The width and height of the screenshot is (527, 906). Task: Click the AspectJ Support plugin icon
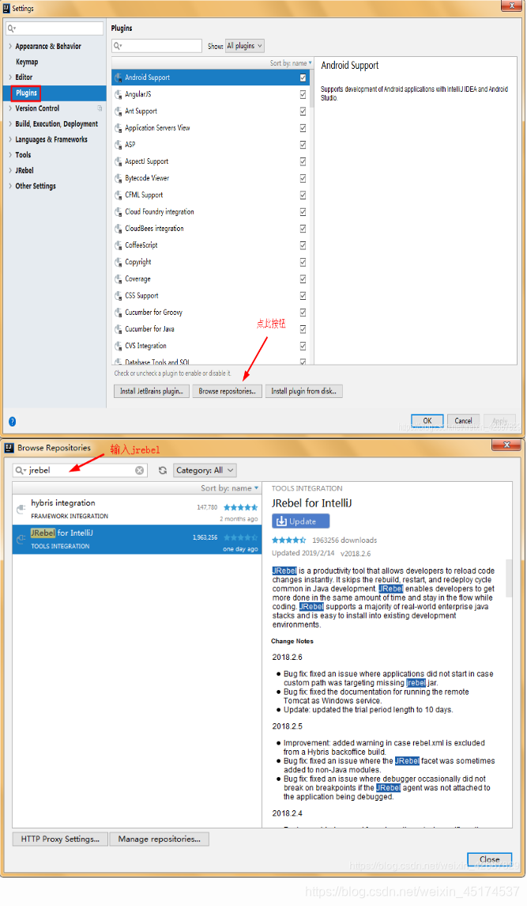pyautogui.click(x=119, y=161)
